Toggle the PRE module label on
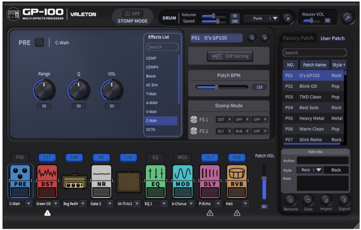 tap(20, 157)
